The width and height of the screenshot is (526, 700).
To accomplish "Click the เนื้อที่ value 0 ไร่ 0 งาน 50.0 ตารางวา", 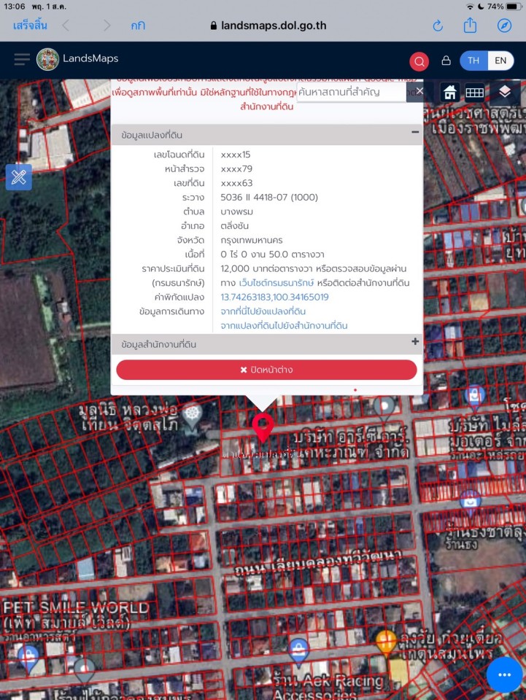I will (272, 254).
